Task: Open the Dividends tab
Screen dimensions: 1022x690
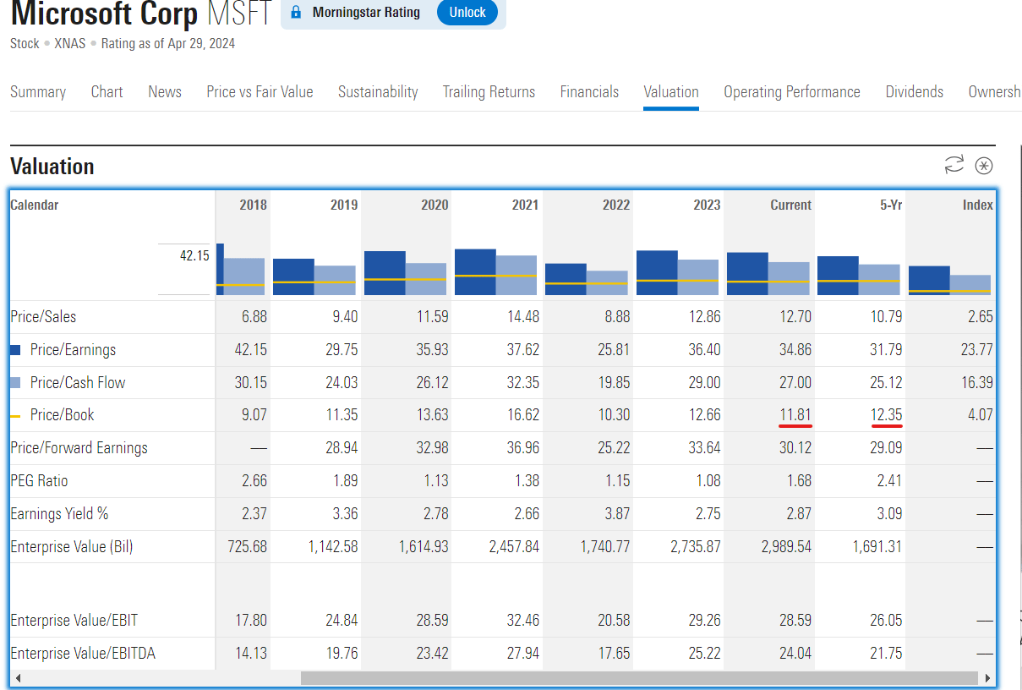Action: pyautogui.click(x=915, y=92)
